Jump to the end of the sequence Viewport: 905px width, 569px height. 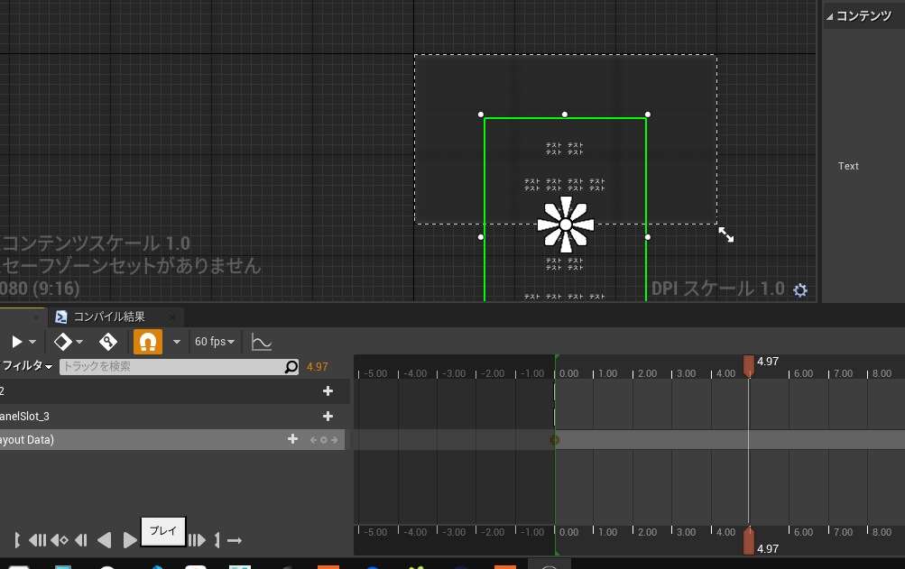click(x=197, y=541)
